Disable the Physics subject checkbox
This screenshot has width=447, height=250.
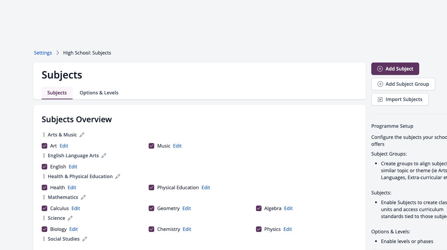point(259,229)
